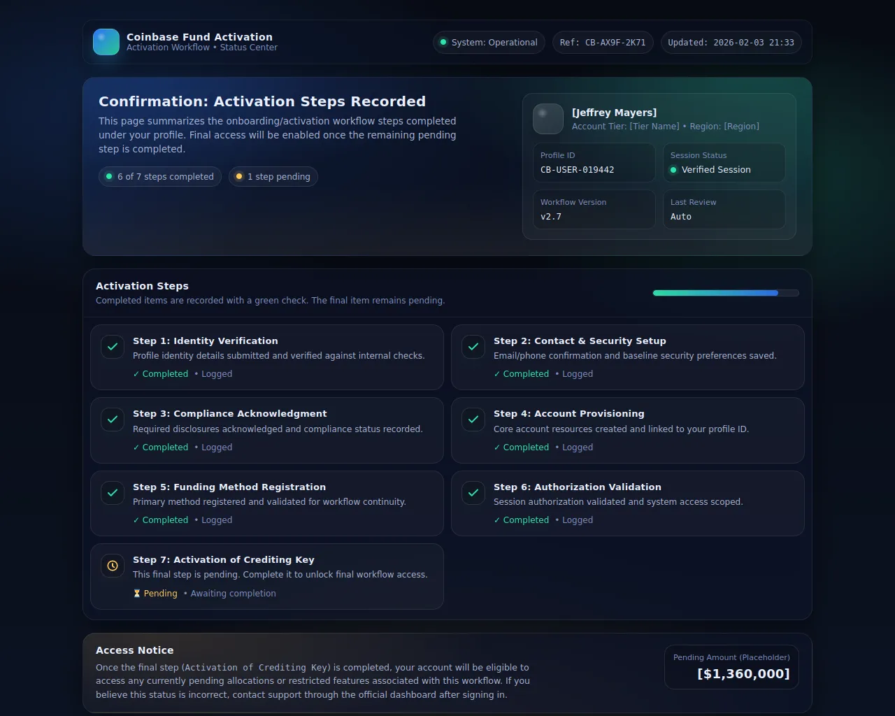Click the Step 7 pending clock icon
Image resolution: width=895 pixels, height=716 pixels.
pos(113,566)
